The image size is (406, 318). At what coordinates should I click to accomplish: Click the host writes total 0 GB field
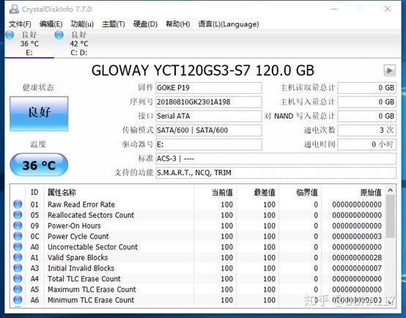tap(367, 102)
